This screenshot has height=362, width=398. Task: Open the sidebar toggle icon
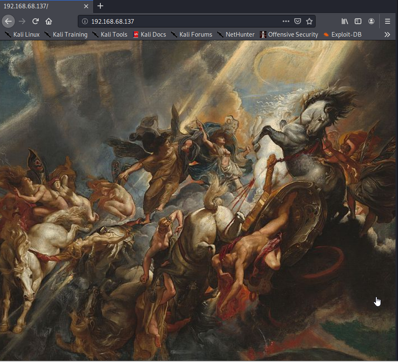tap(358, 21)
